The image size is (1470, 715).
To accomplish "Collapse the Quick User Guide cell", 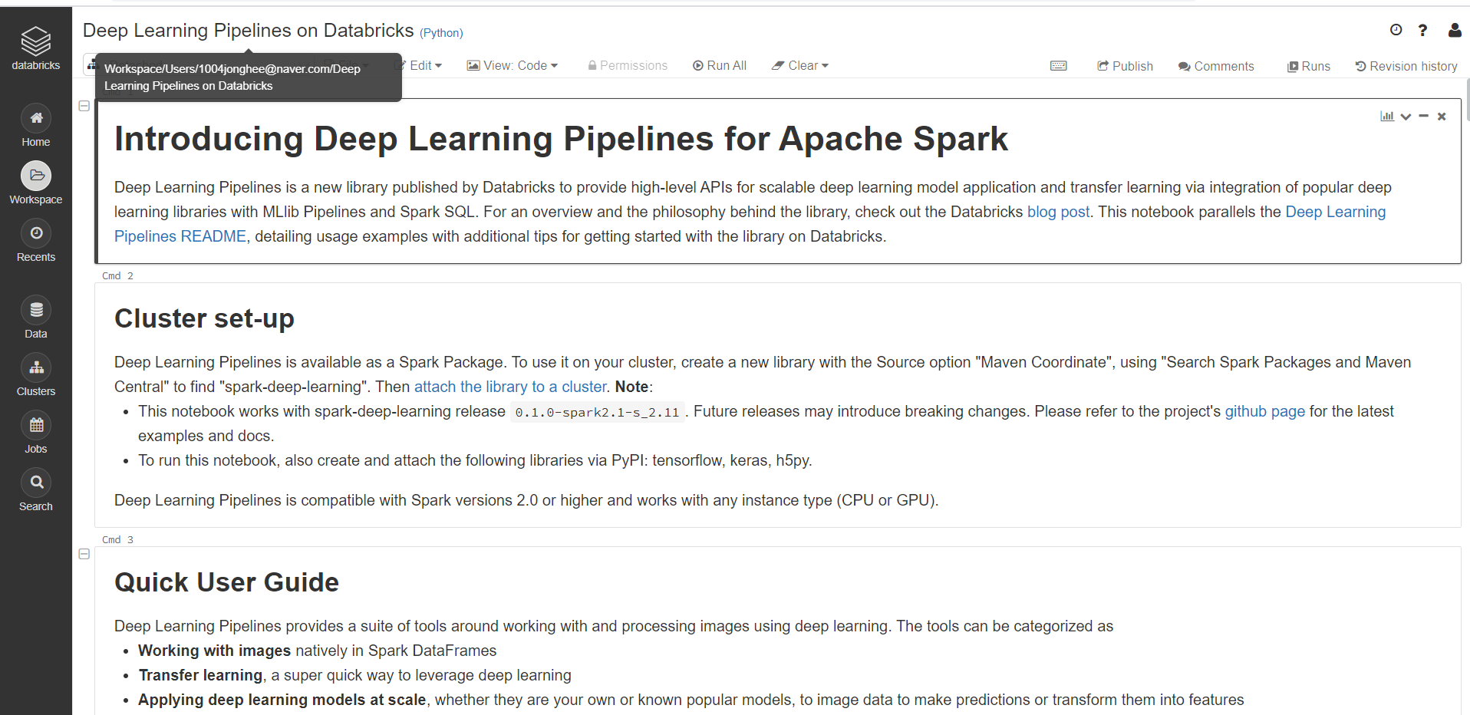I will (84, 554).
